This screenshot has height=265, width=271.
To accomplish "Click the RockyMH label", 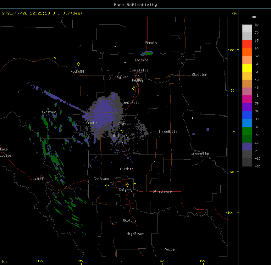I will pyautogui.click(x=77, y=71).
